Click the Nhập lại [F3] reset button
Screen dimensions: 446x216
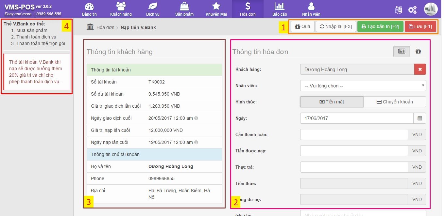point(336,26)
